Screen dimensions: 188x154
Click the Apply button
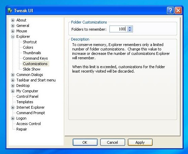point(140,142)
